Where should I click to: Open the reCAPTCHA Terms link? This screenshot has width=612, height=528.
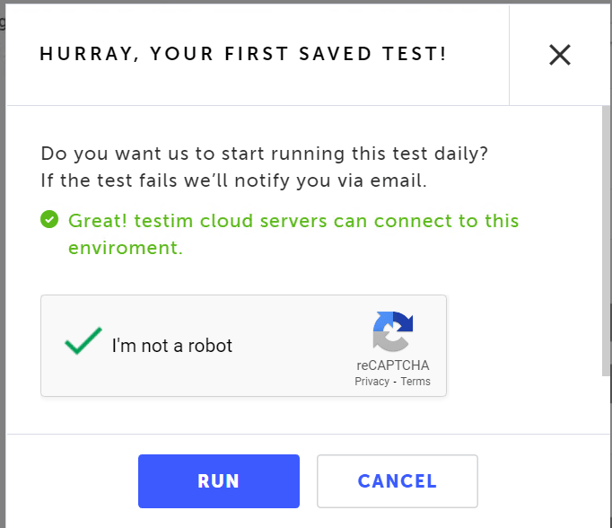(x=415, y=381)
